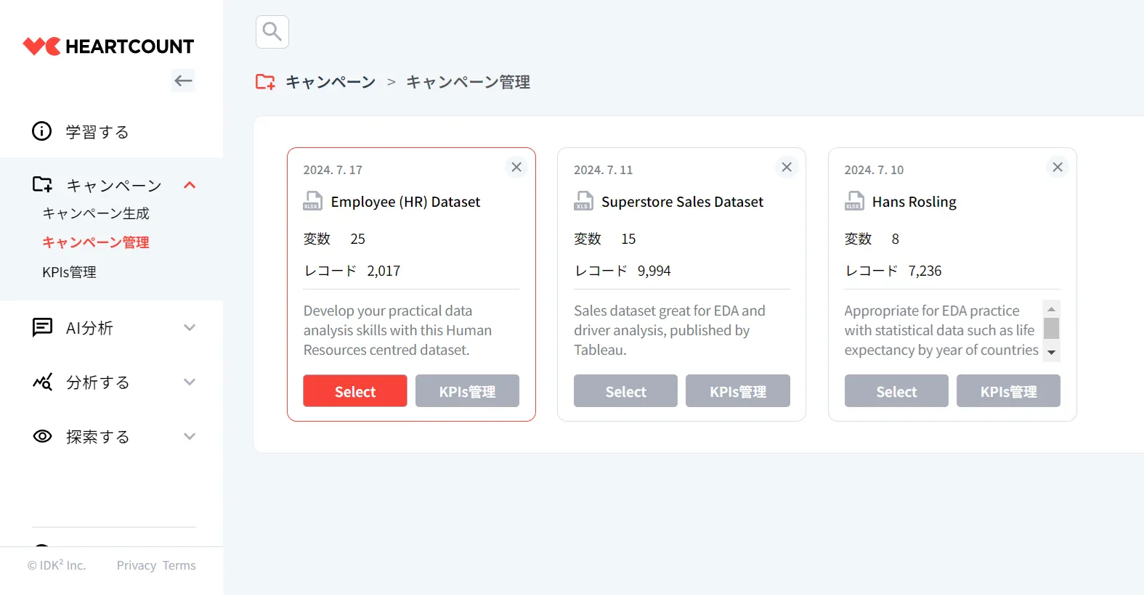
Task: Select the Employee (HR) Dataset campaign
Action: coord(355,391)
